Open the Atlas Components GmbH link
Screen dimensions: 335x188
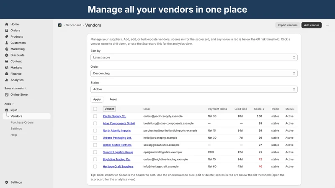click(x=119, y=123)
